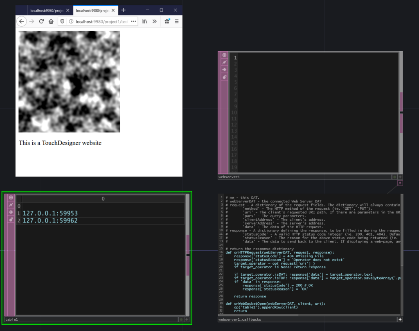Image resolution: width=419 pixels, height=331 pixels.
Task: Toggle the lightning flag on webserver1
Action: (225, 62)
